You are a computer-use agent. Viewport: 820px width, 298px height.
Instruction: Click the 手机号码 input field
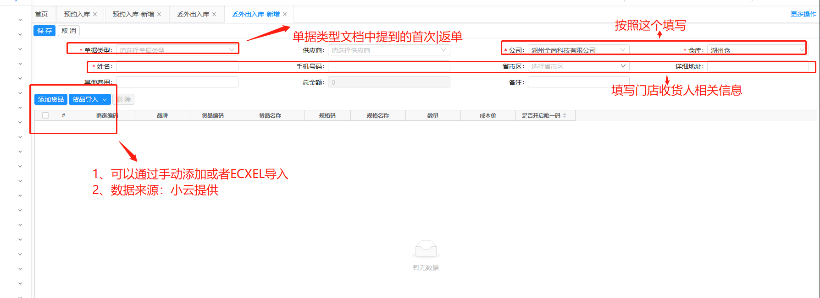388,66
